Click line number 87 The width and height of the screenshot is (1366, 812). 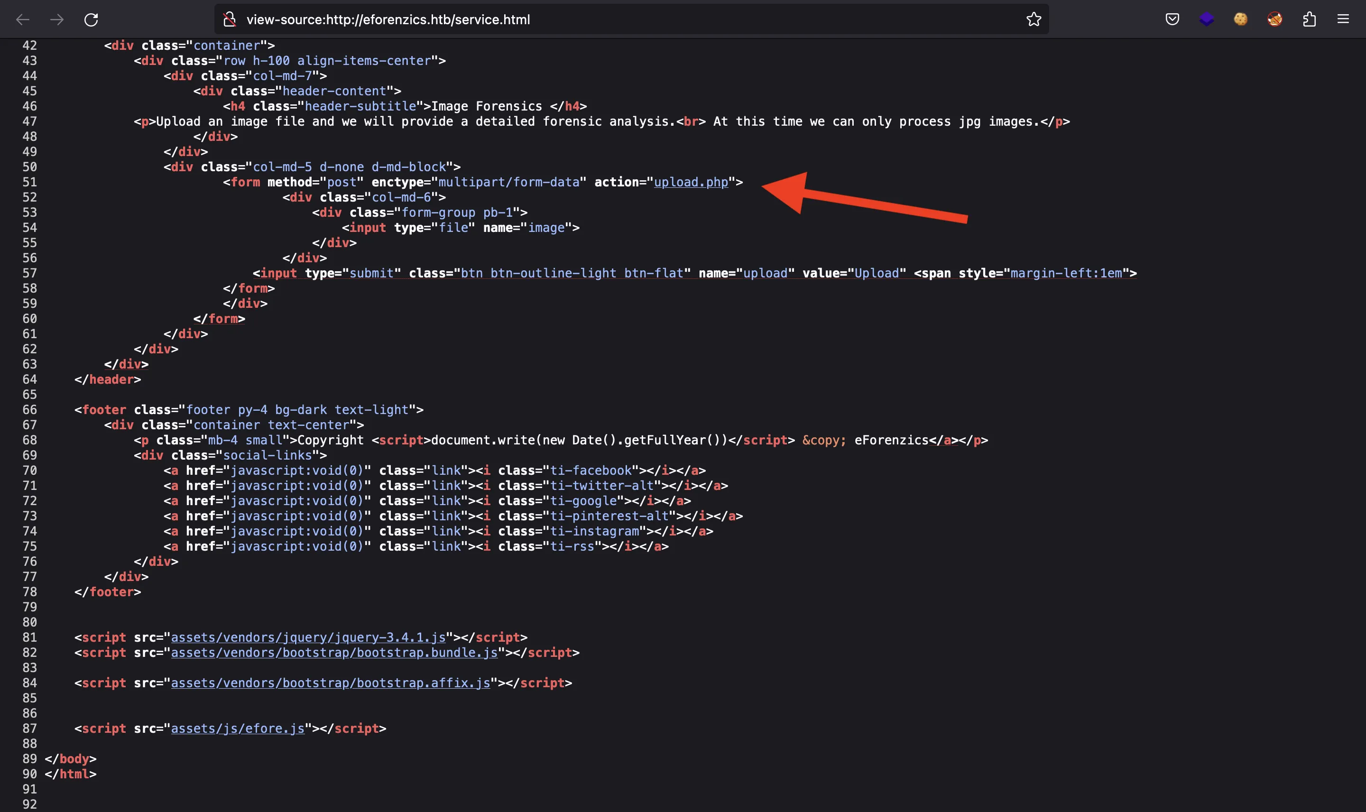point(29,729)
